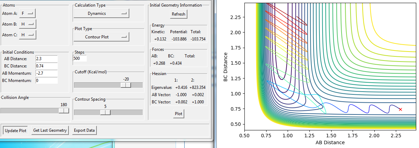Click into the AB Momentum input field

(x=46, y=73)
